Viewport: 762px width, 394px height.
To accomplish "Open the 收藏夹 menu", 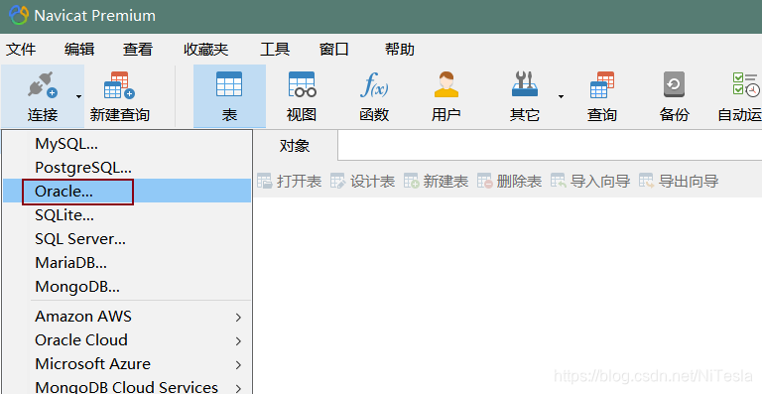I will click(x=206, y=49).
